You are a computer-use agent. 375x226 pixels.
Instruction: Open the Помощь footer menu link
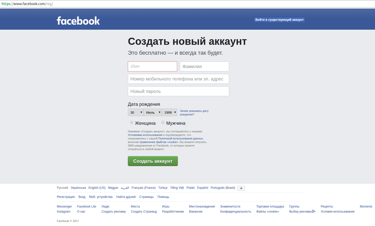click(163, 197)
